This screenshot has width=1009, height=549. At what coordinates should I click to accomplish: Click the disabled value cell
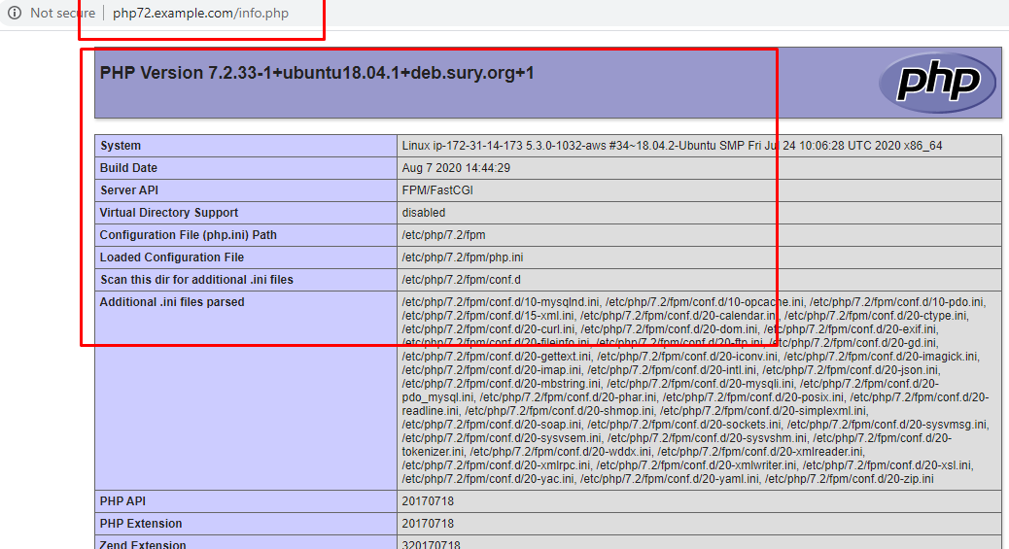point(424,213)
